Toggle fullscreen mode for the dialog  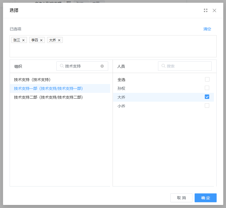206,10
